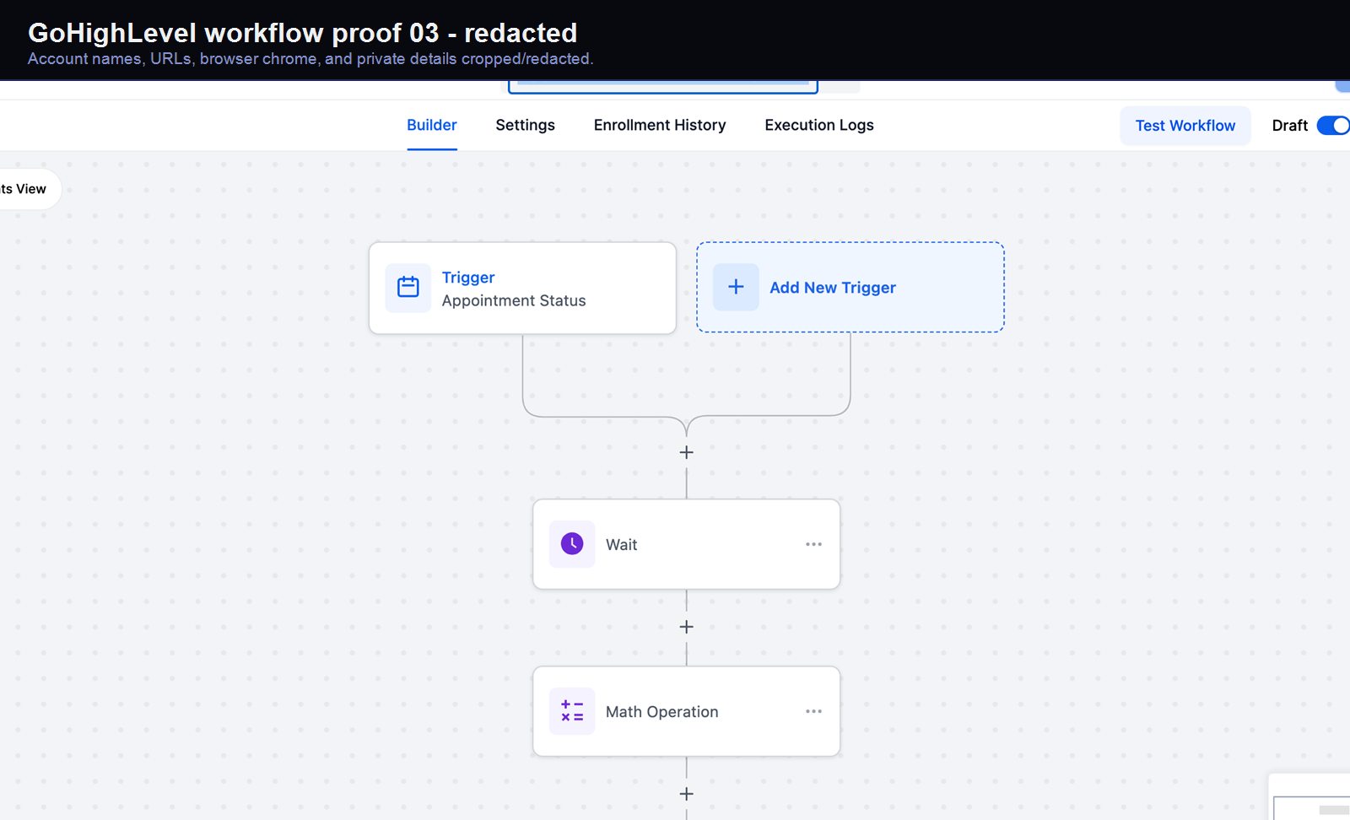Click the blue Trigger label text
This screenshot has width=1350, height=820.
click(468, 278)
